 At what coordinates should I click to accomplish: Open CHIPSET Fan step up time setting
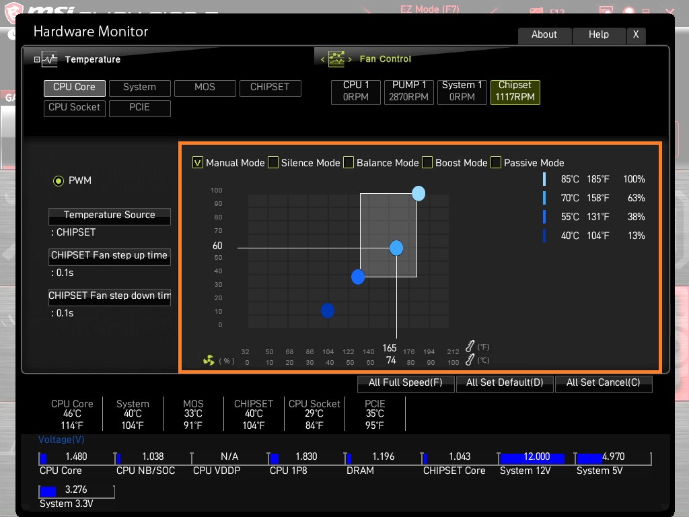(x=110, y=256)
